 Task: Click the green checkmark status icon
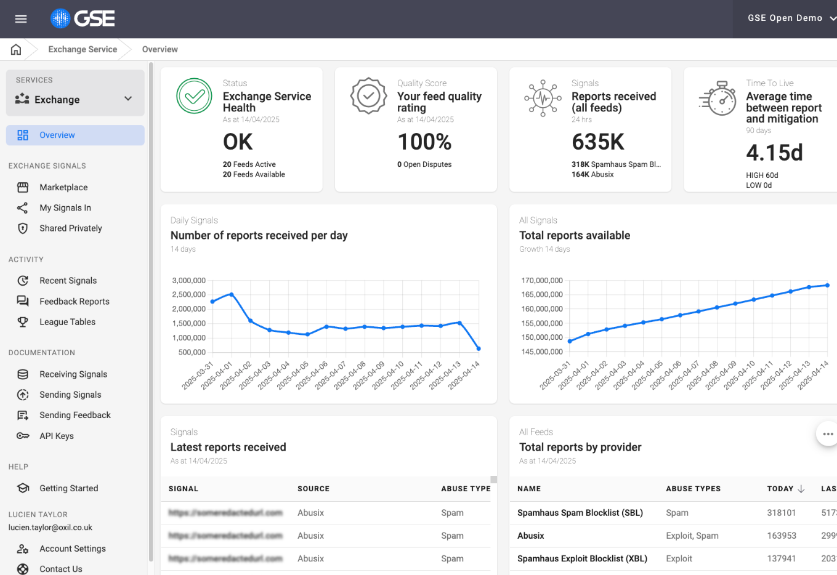point(194,96)
